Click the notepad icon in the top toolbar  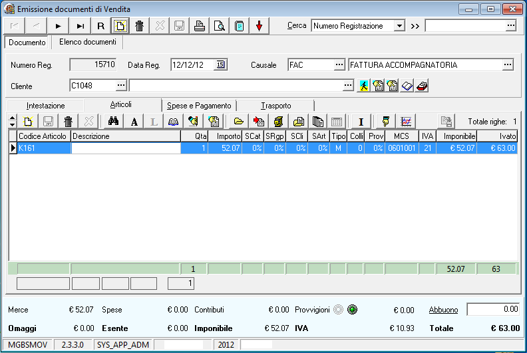pyautogui.click(x=239, y=26)
